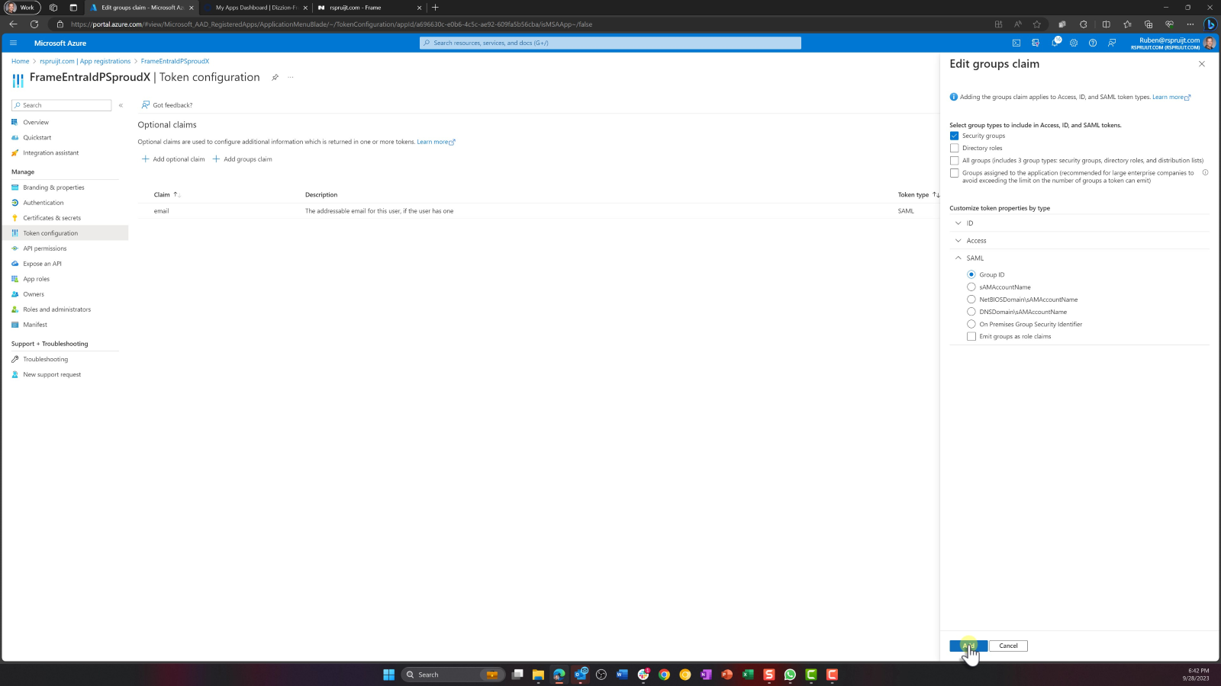1221x686 pixels.
Task: Open Azure Cloud Shell icon in header
Action: [x=1016, y=43]
